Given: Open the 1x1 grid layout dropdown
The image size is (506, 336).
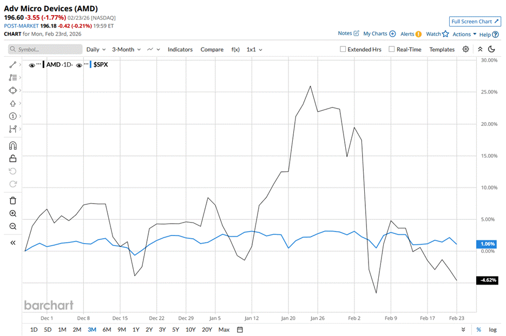Looking at the screenshot, I should click(254, 49).
